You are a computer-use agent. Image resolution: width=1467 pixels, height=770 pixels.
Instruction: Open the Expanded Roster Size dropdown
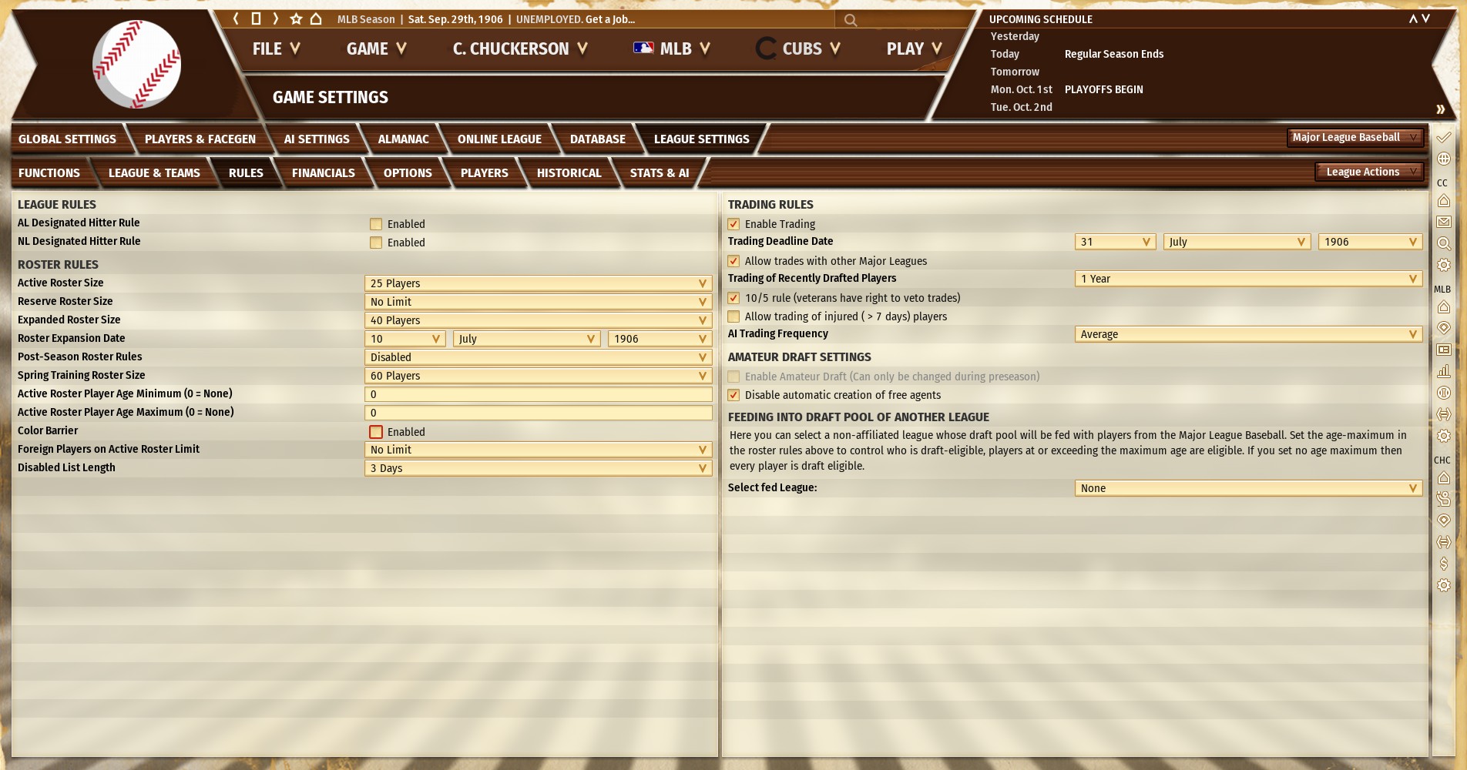click(538, 320)
